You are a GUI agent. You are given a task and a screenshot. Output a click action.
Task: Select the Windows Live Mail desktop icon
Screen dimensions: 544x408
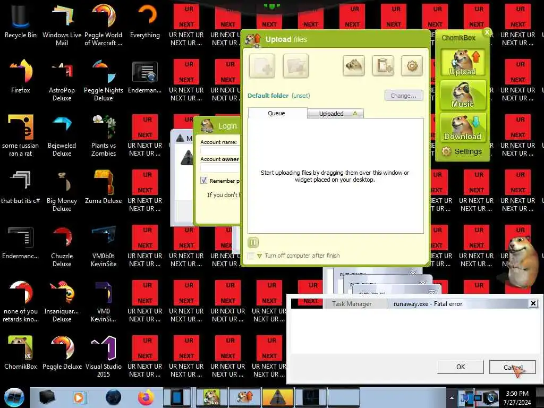pos(62,24)
